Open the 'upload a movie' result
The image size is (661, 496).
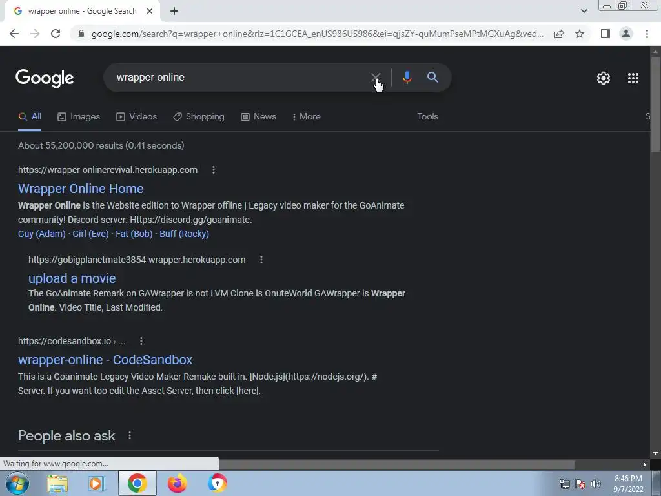coord(72,278)
